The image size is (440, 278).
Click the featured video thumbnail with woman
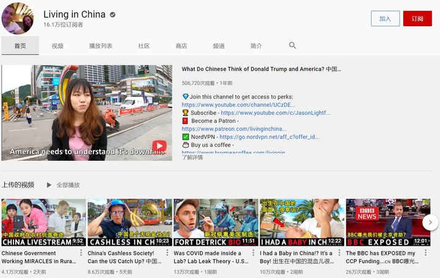point(87,113)
